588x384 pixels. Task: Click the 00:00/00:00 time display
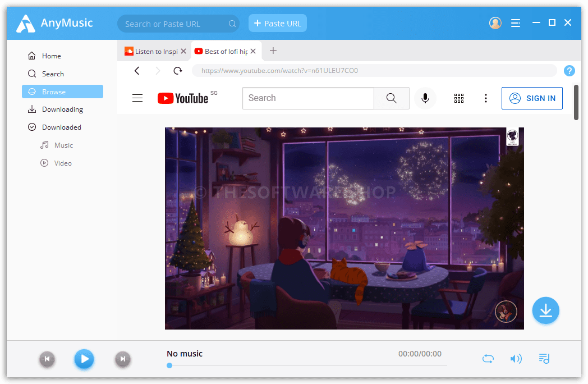click(x=420, y=354)
